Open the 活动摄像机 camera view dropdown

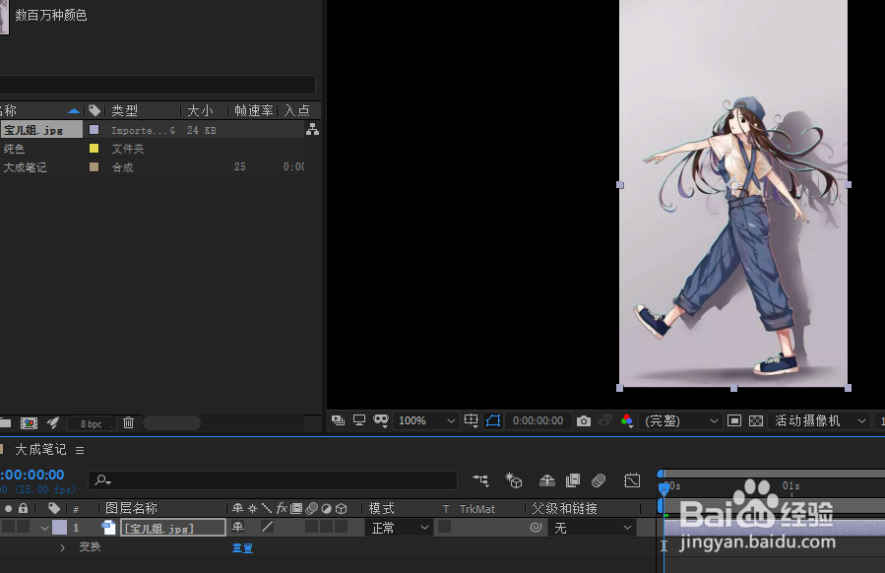(820, 420)
